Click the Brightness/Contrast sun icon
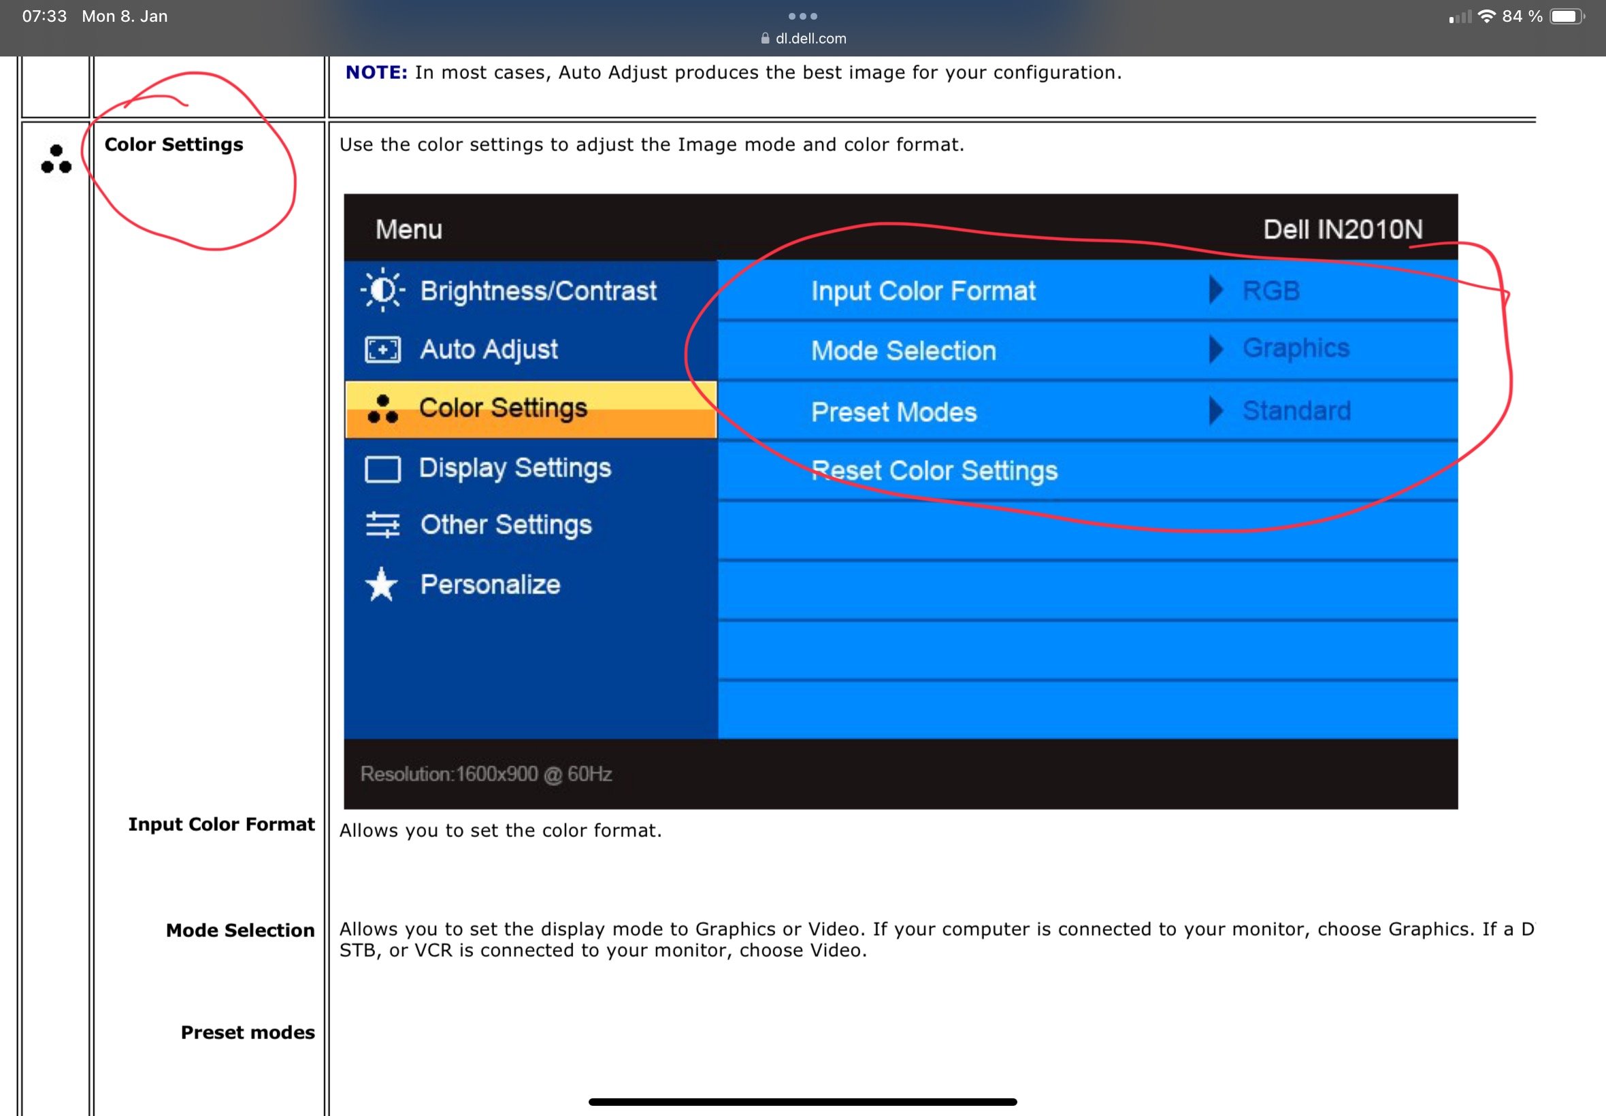The image size is (1606, 1116). click(x=383, y=289)
